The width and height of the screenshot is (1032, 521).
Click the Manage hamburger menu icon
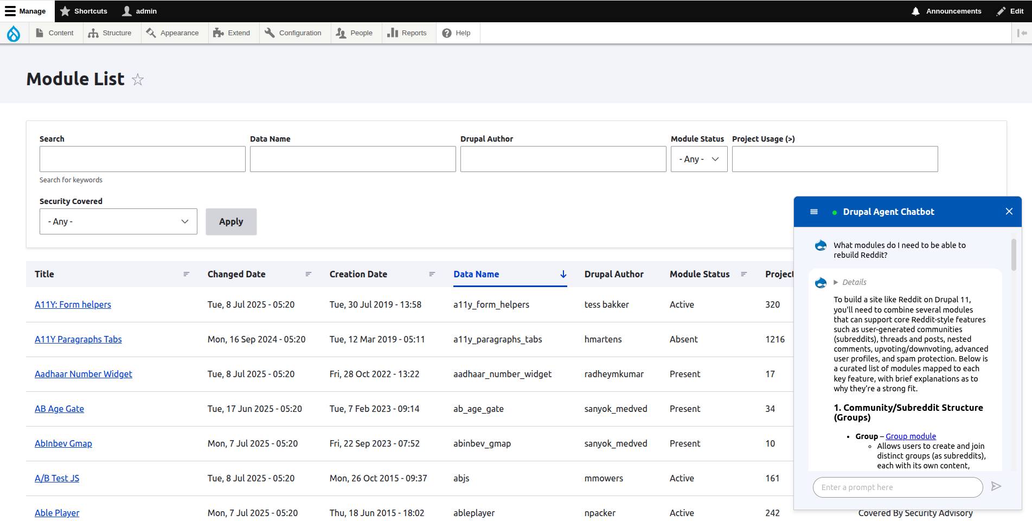(x=10, y=11)
